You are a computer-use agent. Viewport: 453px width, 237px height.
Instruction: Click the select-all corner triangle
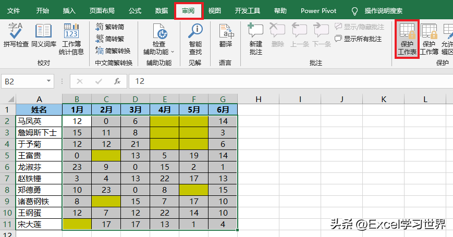pyautogui.click(x=11, y=99)
